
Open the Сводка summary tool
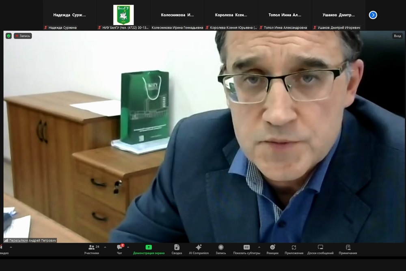(177, 249)
